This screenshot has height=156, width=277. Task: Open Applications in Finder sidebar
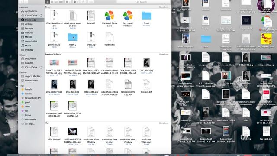pos(31,11)
